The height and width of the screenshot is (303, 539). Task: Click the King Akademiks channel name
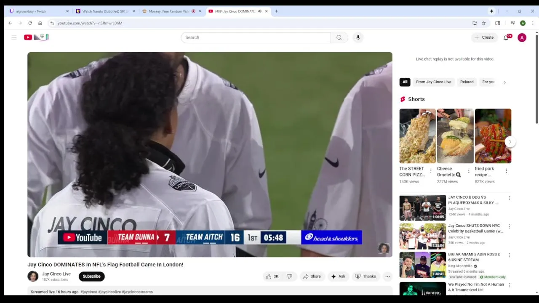460,266
